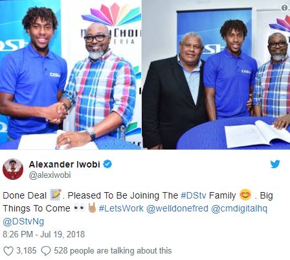Image resolution: width=290 pixels, height=260 pixels.
Task: Open the @DStvNg mention link
Action: click(x=23, y=222)
